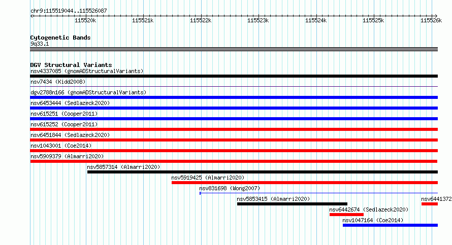
Task: Click the ruler's left arrowhead
Action: (31, 16)
